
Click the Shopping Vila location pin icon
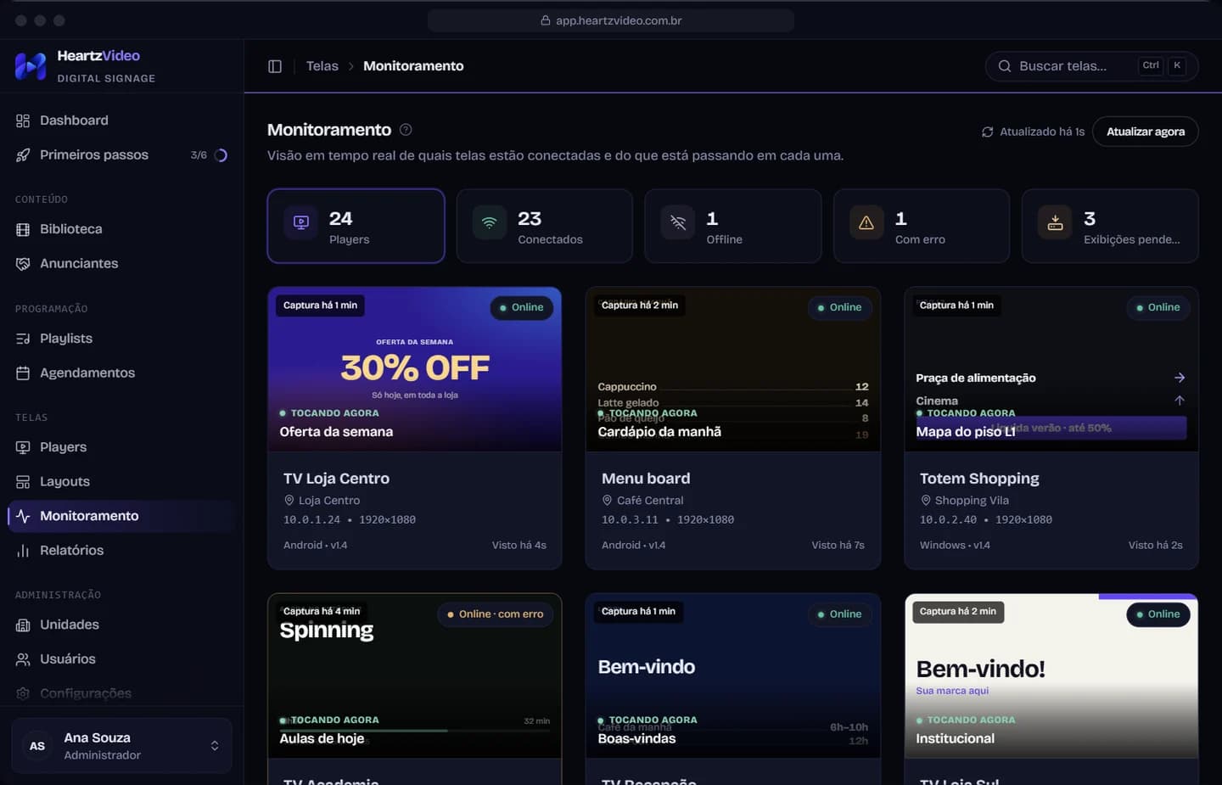[x=925, y=501]
